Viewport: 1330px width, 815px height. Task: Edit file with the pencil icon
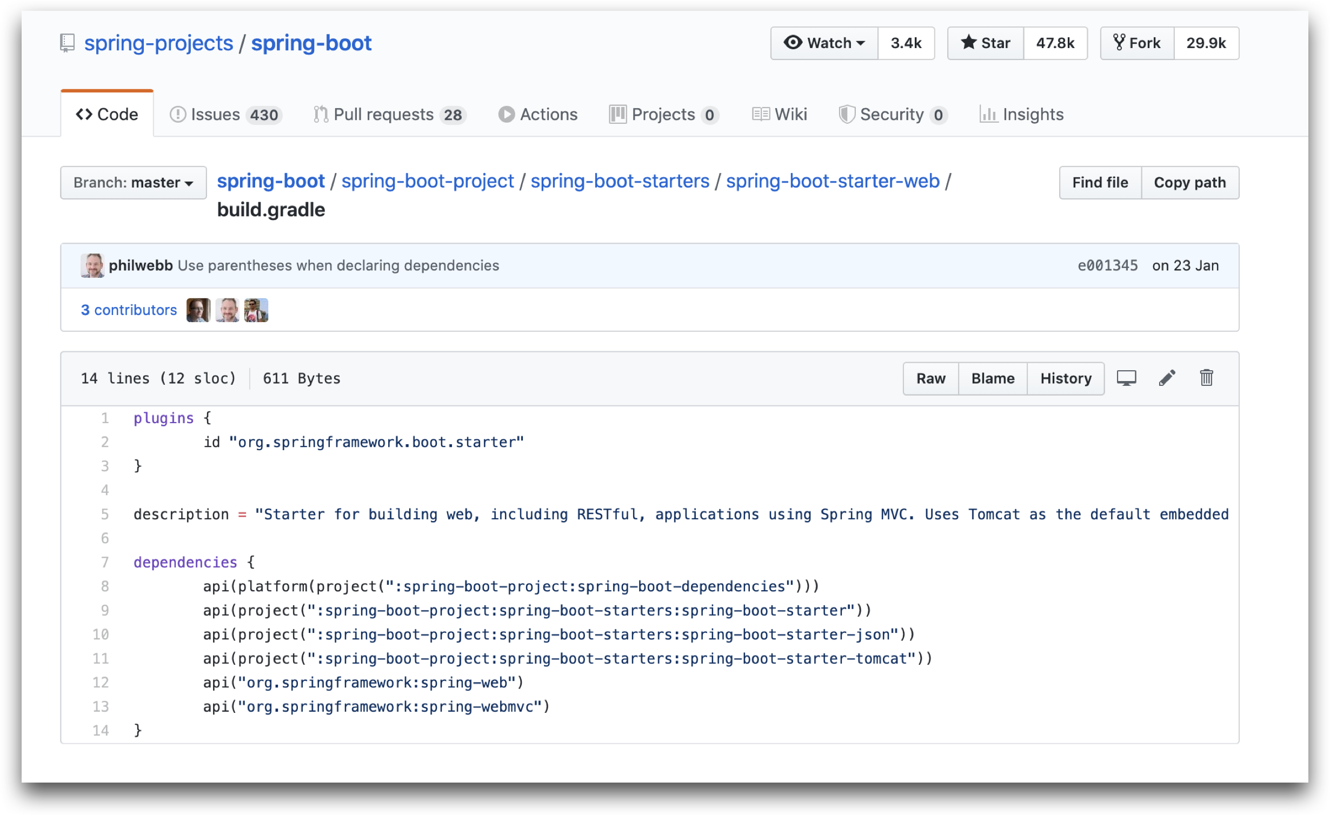pyautogui.click(x=1167, y=378)
